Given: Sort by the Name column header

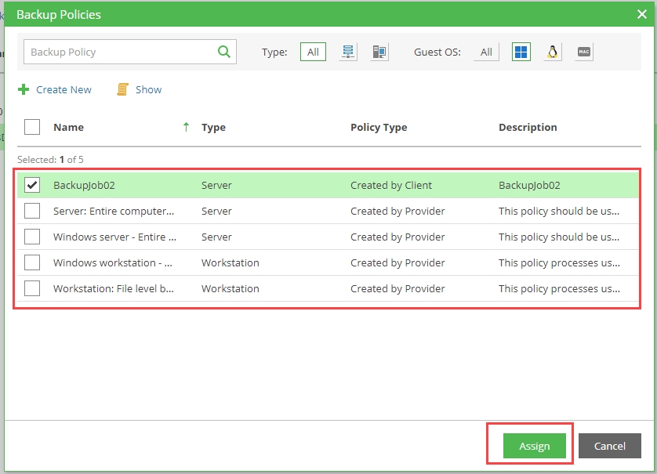Looking at the screenshot, I should (68, 127).
